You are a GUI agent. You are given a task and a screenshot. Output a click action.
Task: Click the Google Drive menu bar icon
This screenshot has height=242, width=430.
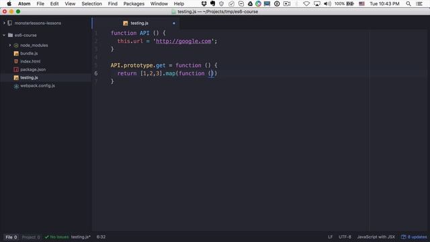click(250, 3)
